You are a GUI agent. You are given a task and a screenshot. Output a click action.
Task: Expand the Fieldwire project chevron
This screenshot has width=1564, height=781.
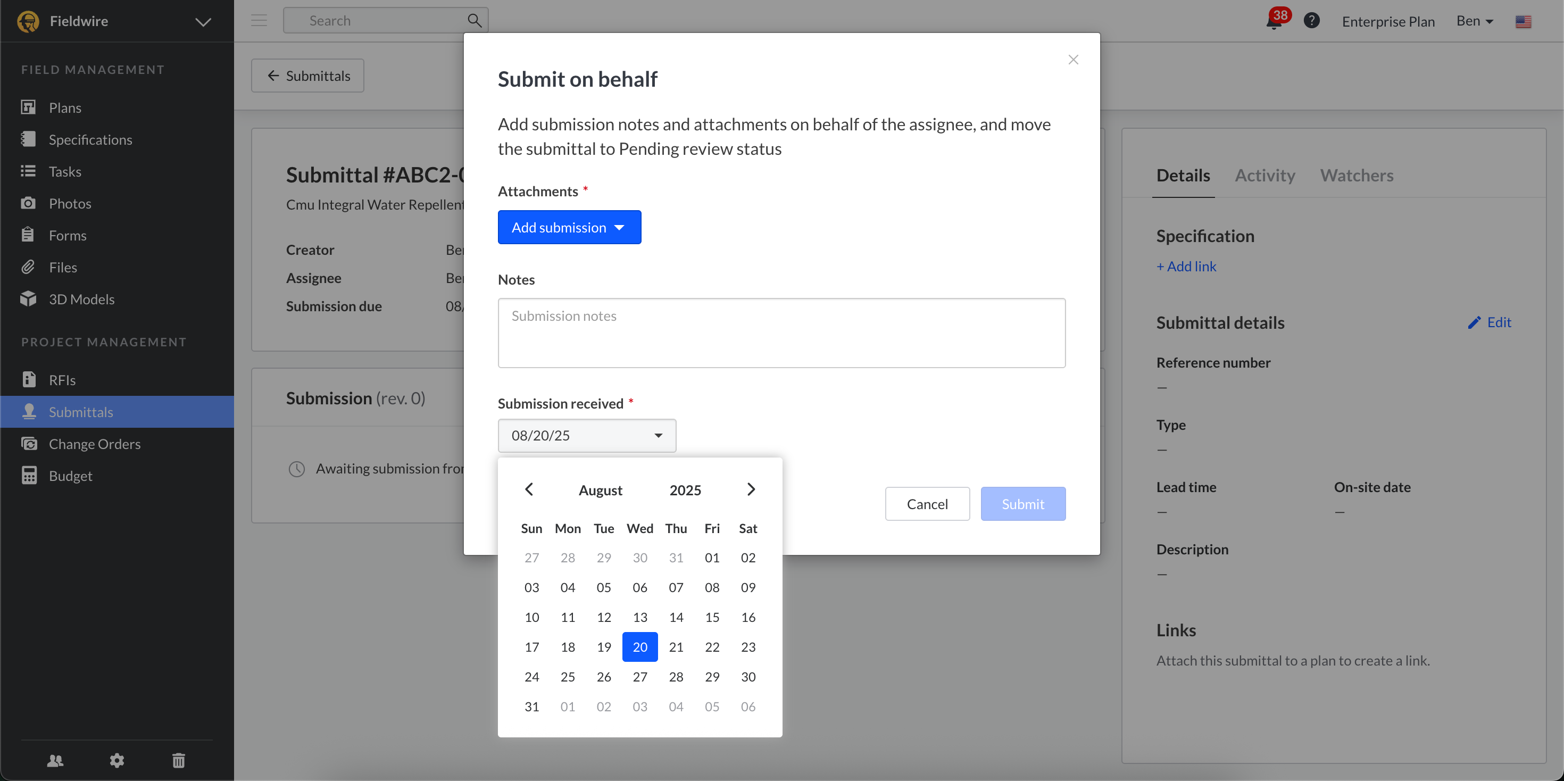tap(203, 22)
